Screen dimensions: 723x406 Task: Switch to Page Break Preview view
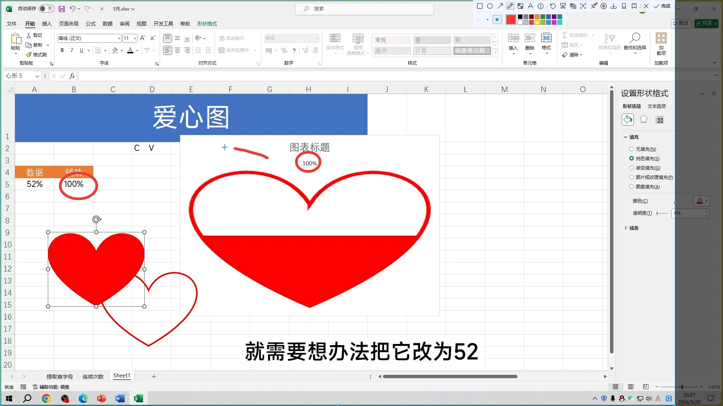[x=646, y=387]
